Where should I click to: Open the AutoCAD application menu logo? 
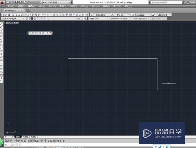point(2,3)
